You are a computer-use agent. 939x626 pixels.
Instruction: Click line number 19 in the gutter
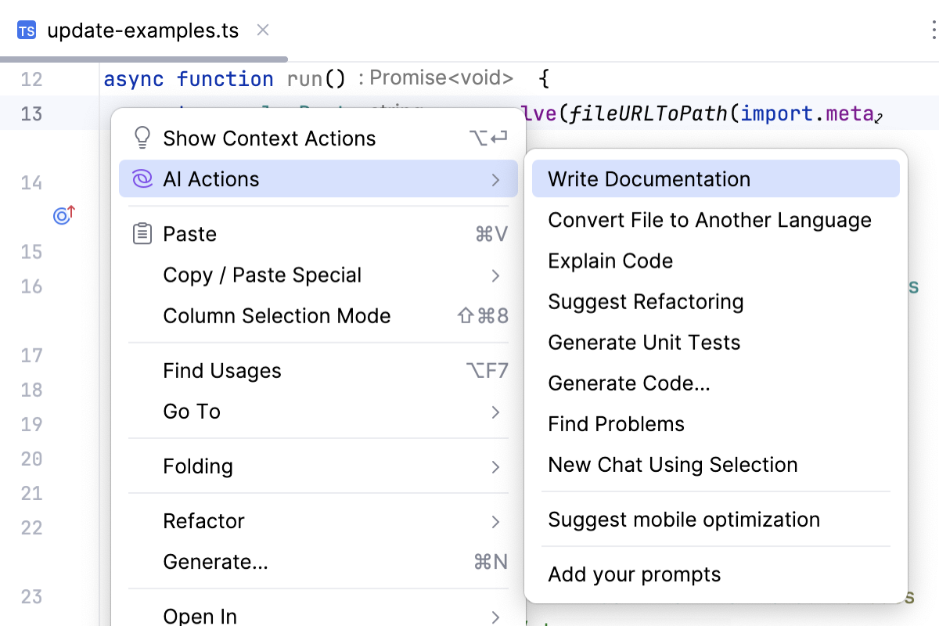coord(31,424)
